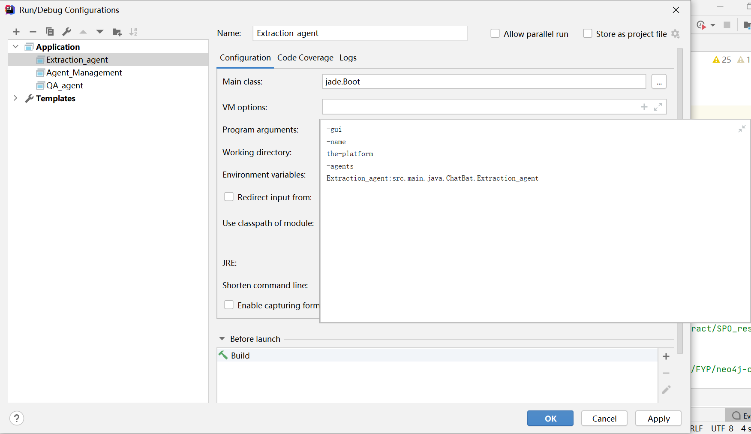Collapse the Program arguments editor

point(742,129)
